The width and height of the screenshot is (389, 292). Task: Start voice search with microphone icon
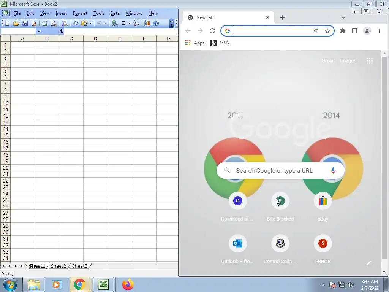pos(333,171)
